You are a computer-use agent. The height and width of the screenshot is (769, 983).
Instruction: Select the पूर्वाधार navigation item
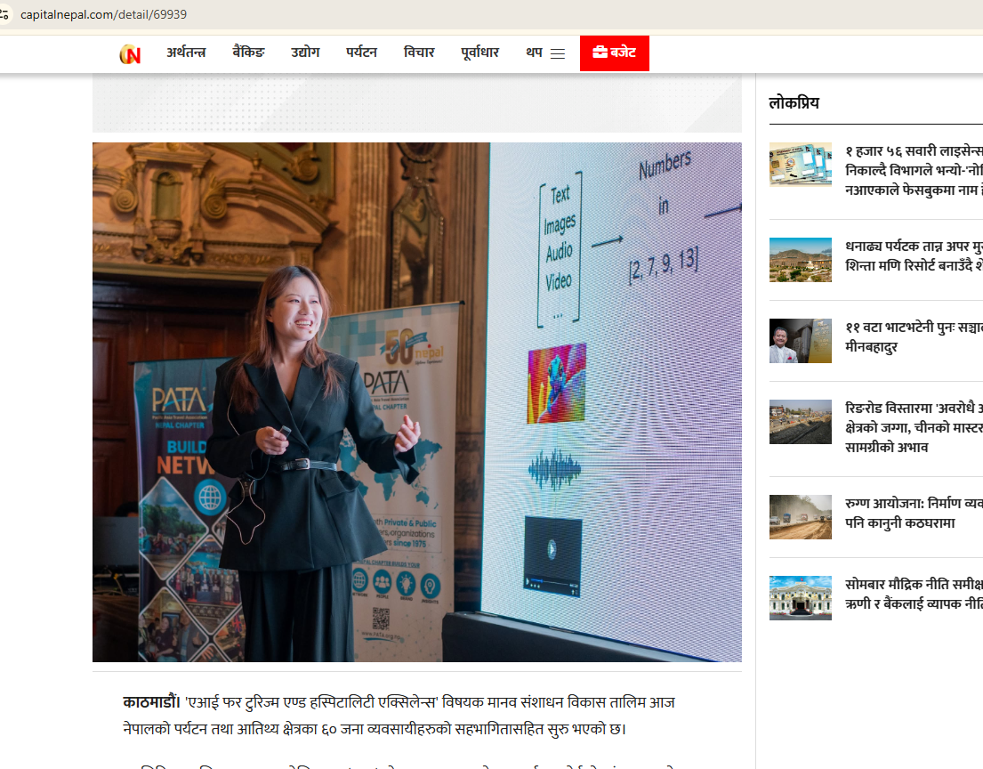(x=479, y=53)
